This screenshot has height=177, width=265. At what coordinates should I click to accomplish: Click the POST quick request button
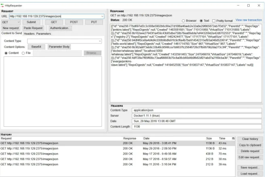tap(74, 22)
